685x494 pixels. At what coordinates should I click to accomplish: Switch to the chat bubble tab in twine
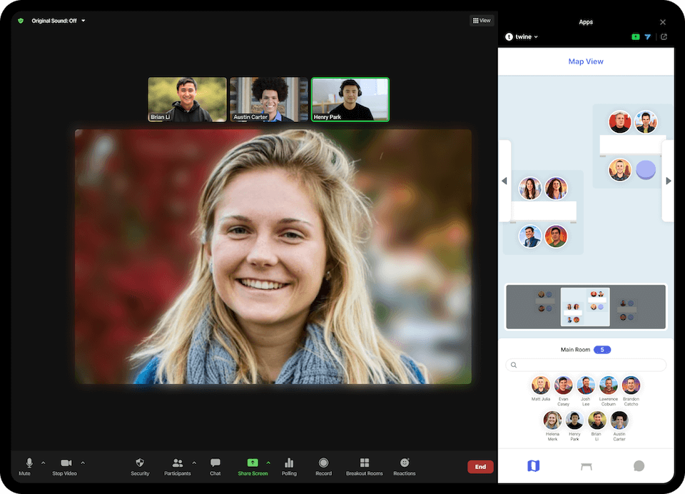tap(639, 466)
